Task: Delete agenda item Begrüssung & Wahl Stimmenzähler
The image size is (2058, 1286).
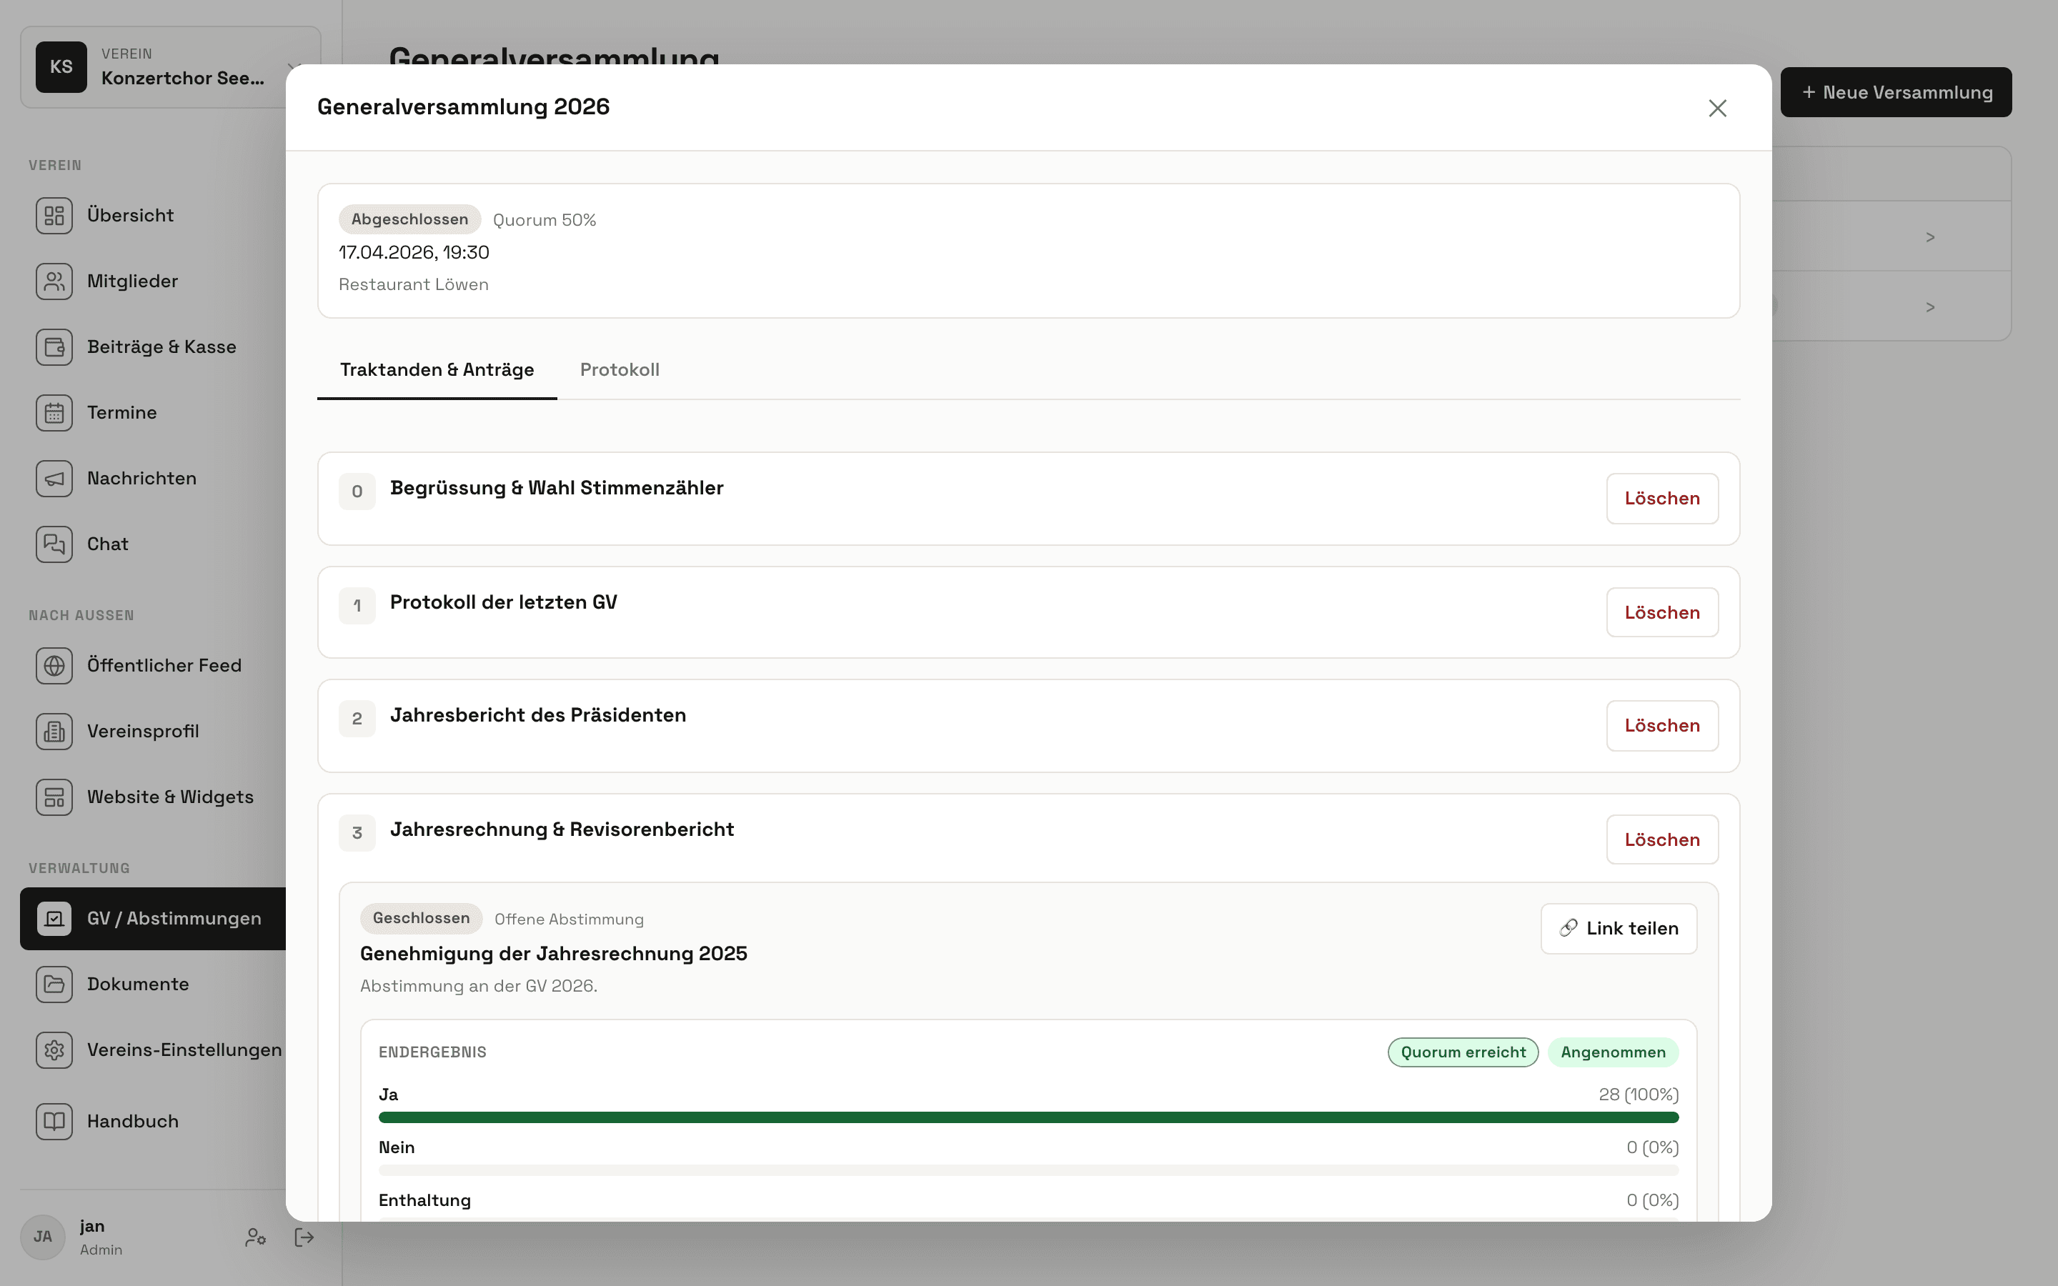Action: (1661, 499)
